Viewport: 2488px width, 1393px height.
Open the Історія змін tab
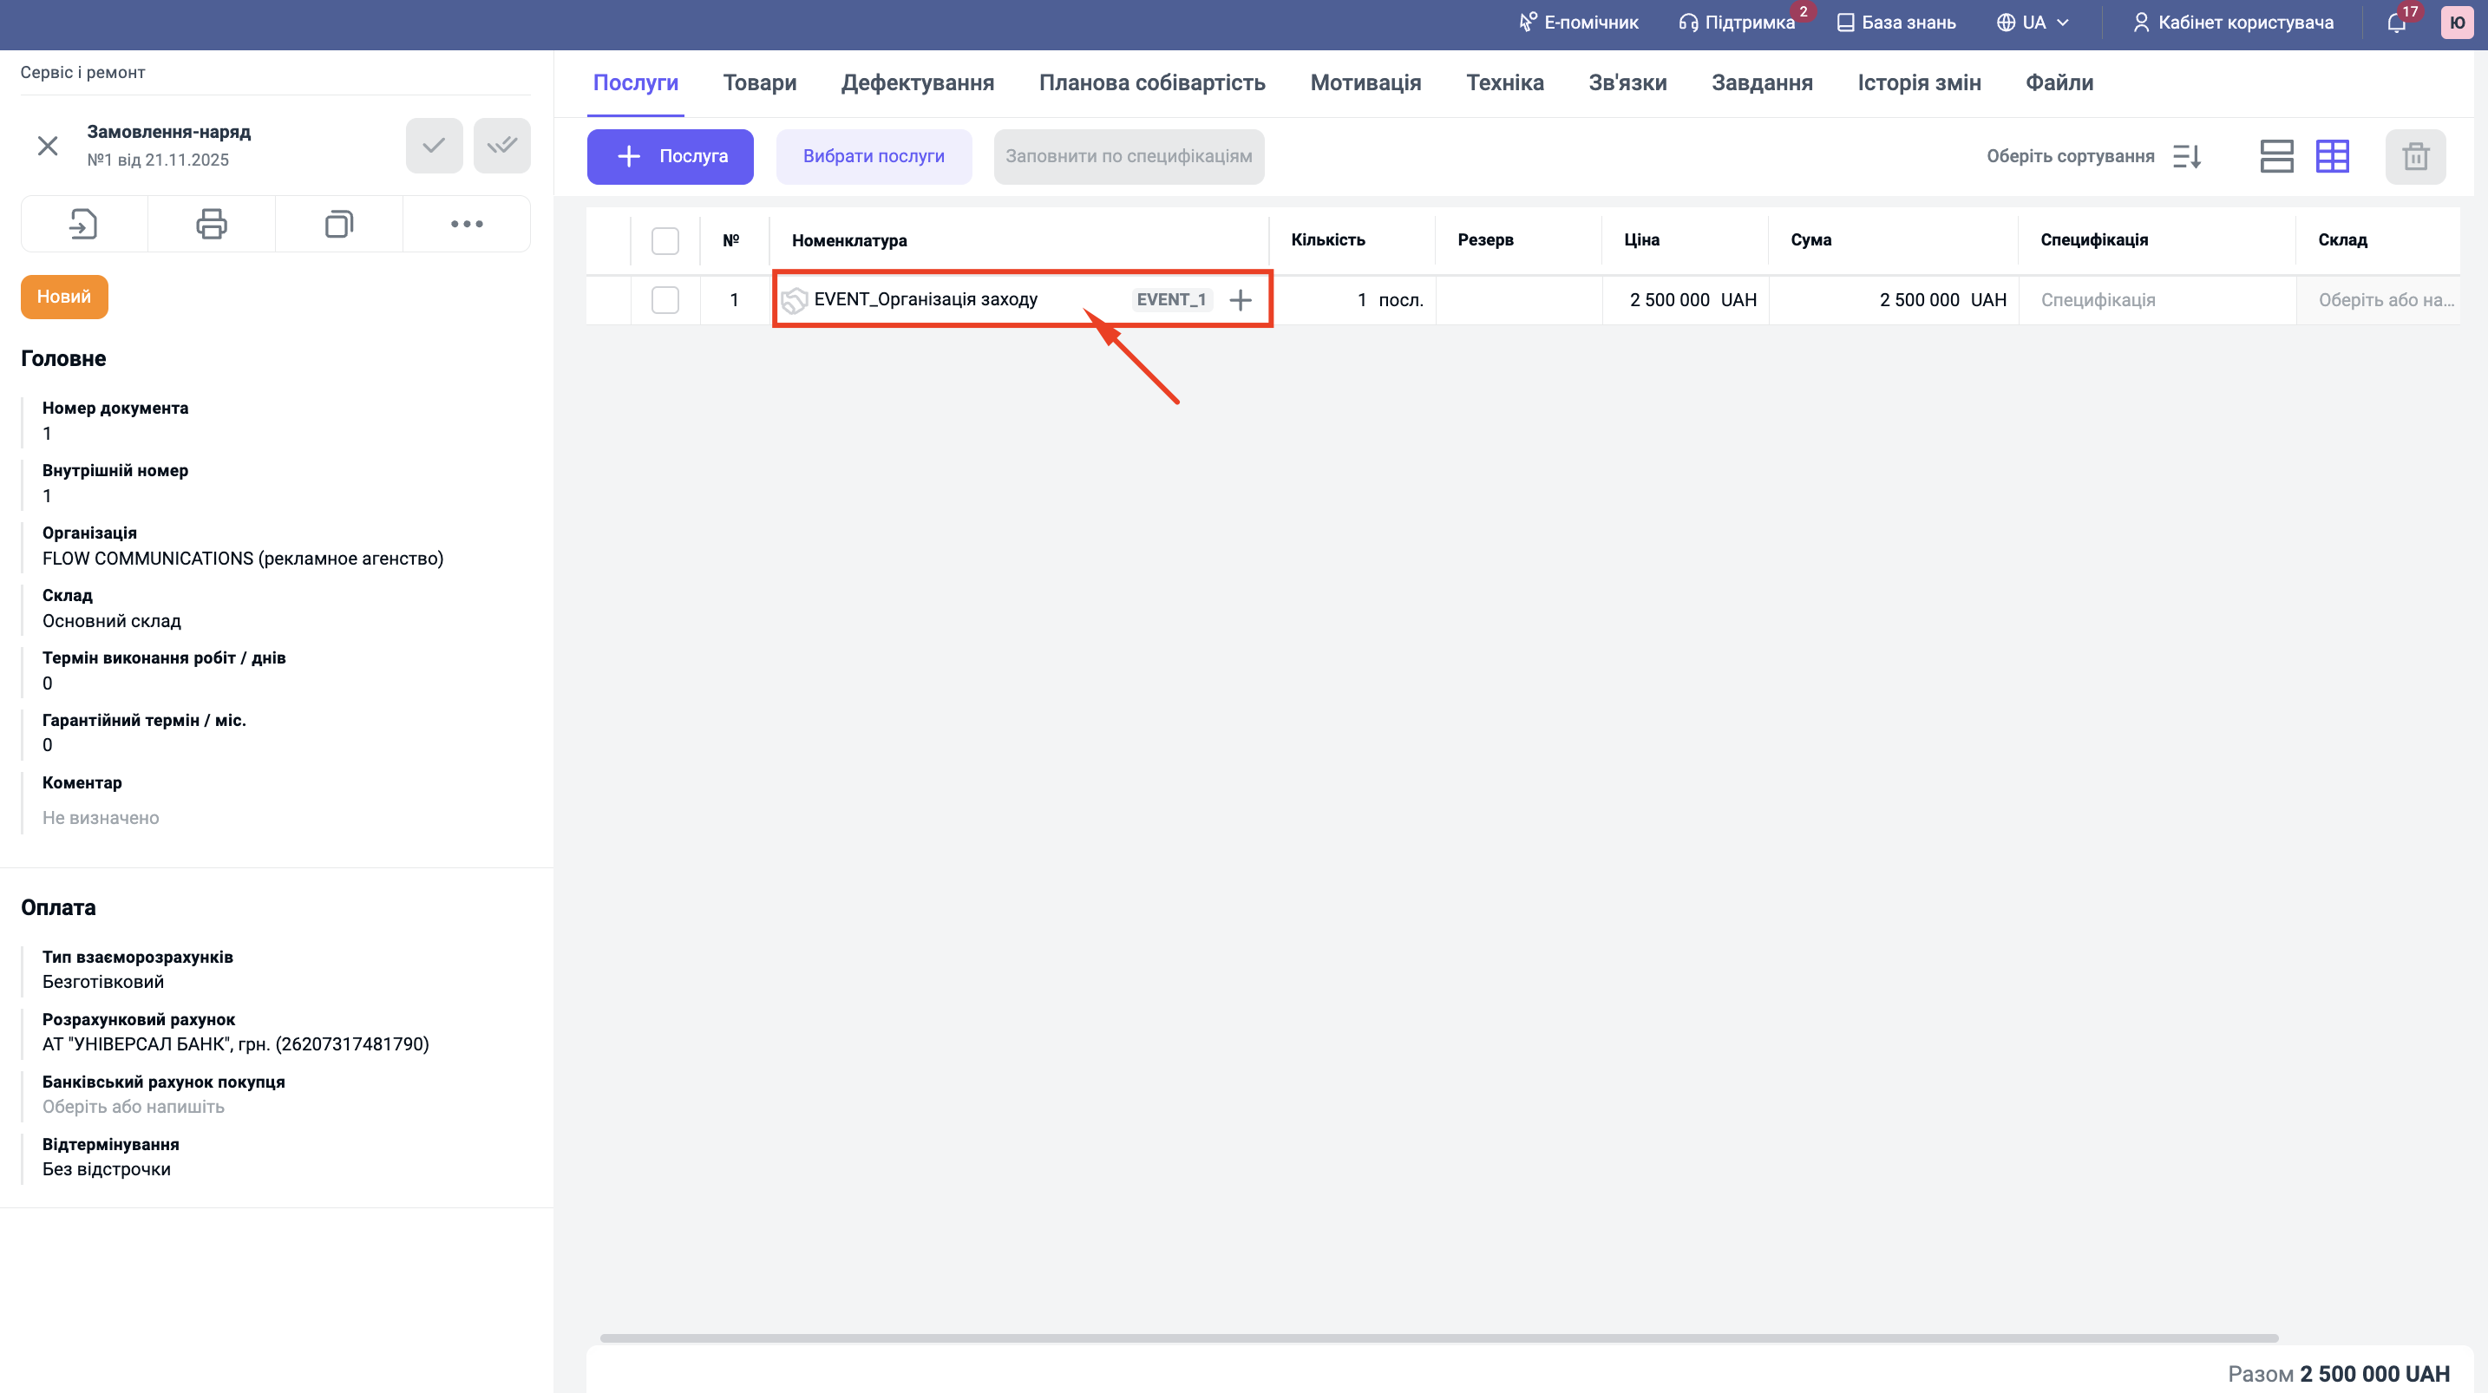[x=1918, y=83]
